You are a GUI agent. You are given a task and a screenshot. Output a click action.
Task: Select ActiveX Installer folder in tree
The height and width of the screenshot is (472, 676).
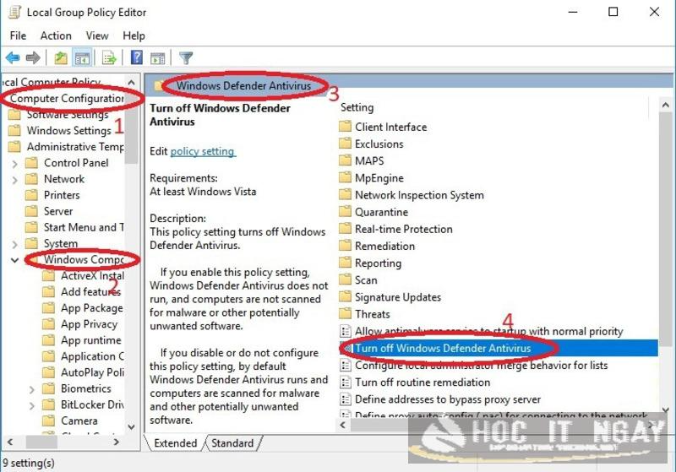click(83, 276)
